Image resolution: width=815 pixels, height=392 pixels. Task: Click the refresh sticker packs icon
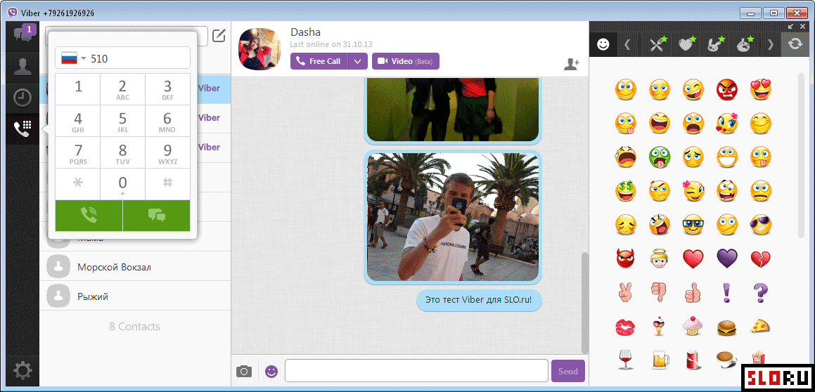click(x=795, y=45)
